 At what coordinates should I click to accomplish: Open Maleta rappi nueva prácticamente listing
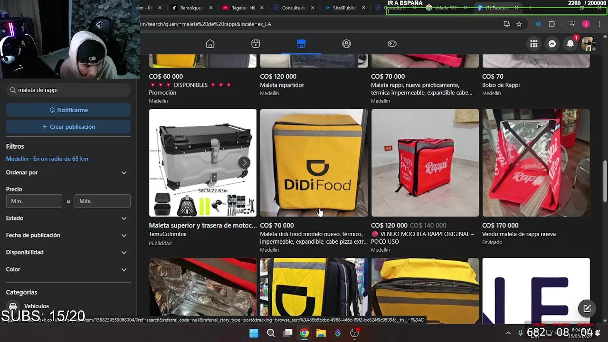click(x=422, y=89)
